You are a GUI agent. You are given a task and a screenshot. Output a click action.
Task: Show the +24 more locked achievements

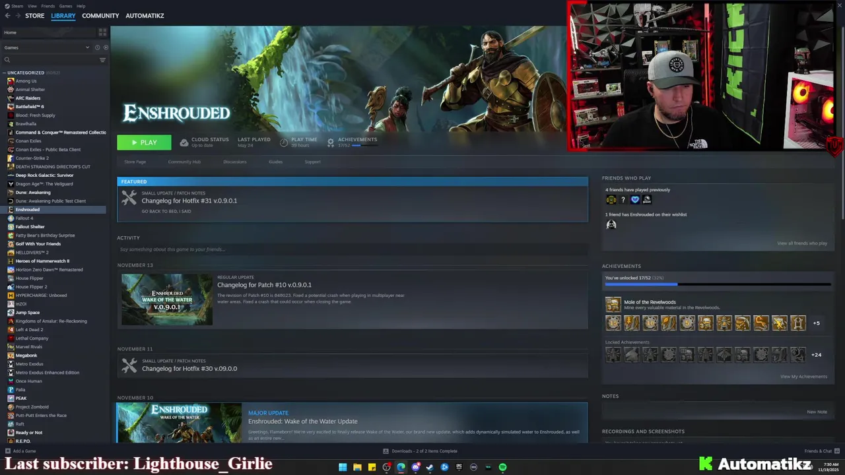(817, 355)
